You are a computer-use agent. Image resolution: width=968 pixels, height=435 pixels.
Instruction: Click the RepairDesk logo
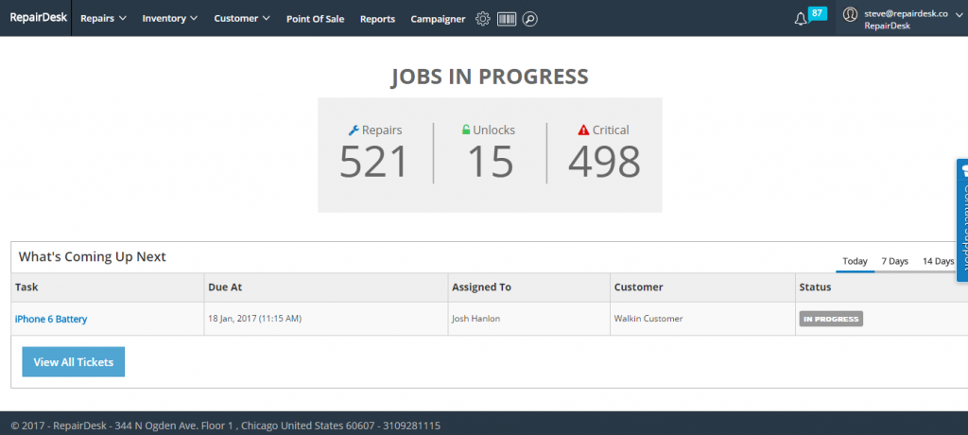39,18
